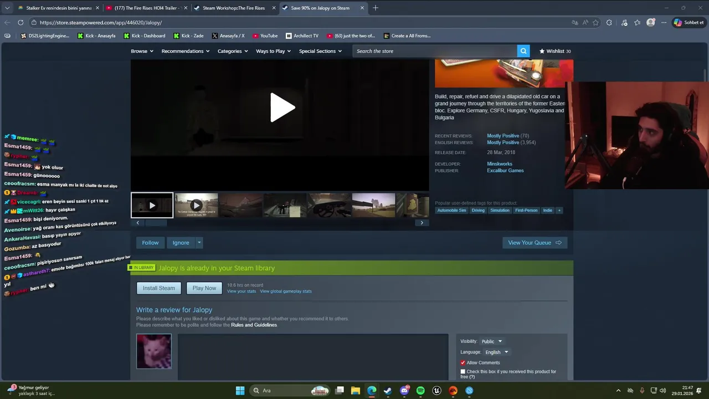
Task: Open Discord from the taskbar
Action: click(x=404, y=391)
